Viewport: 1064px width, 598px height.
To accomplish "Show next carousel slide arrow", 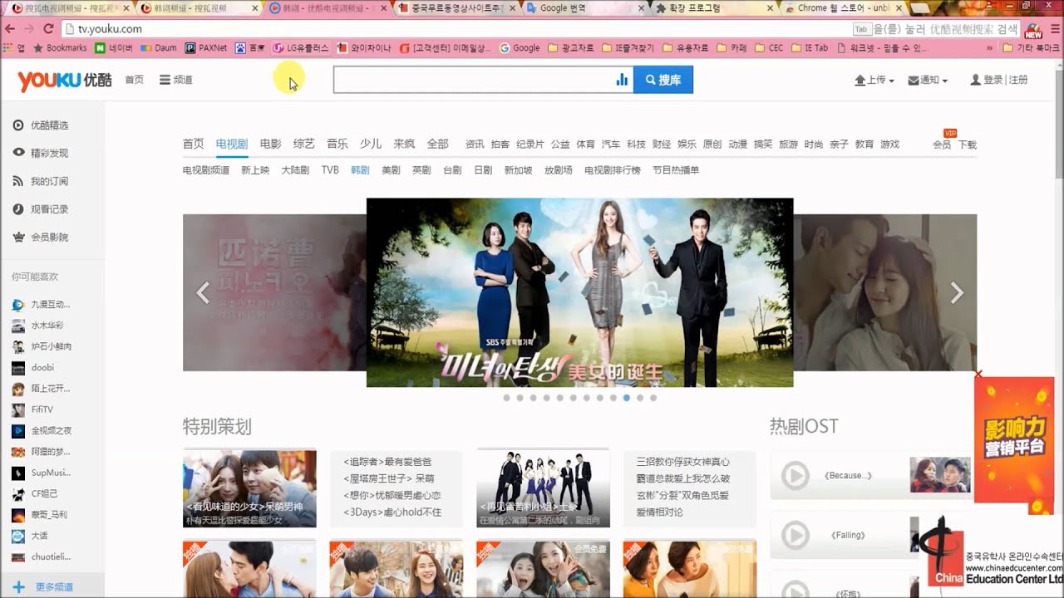I will coord(957,292).
